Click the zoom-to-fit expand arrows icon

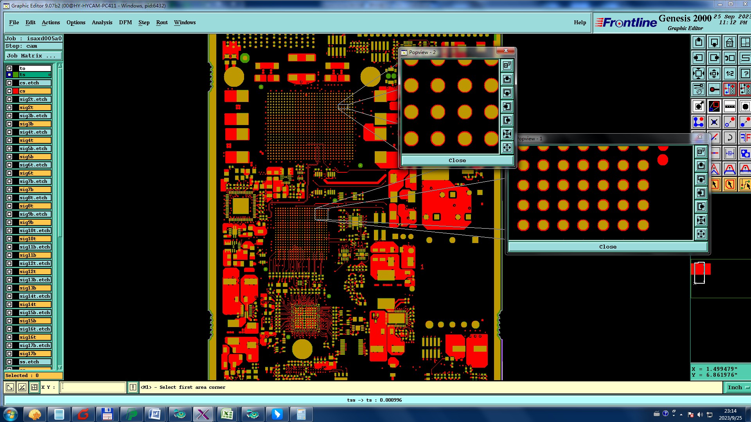coord(699,73)
